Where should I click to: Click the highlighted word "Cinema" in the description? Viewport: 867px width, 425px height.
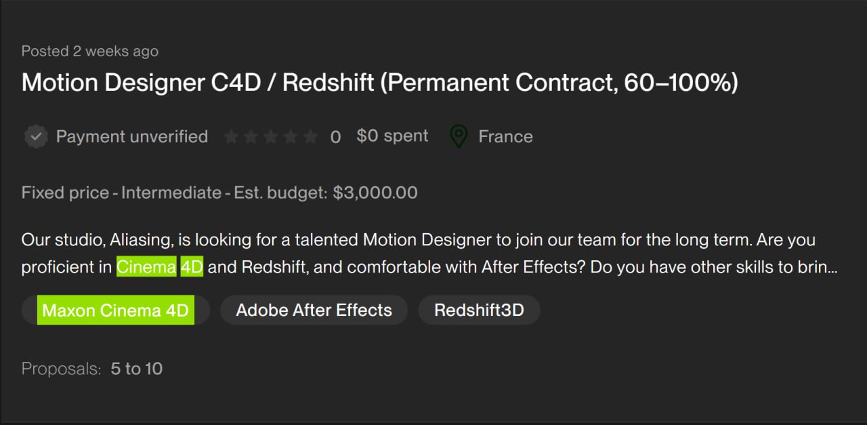[146, 267]
